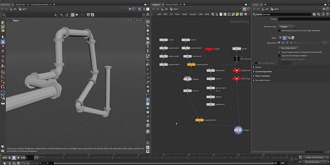Image resolution: width=330 pixels, height=165 pixels.
Task: Click the stop button on playbar
Action: click(x=14, y=158)
